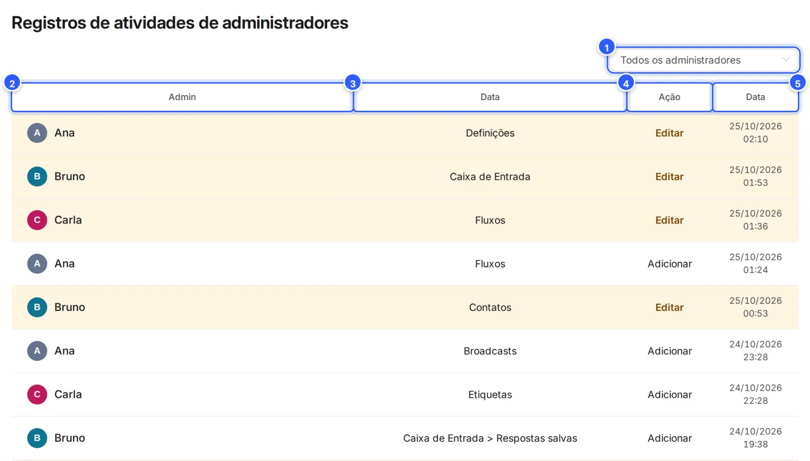Select the Broadcasts cell

coord(490,351)
